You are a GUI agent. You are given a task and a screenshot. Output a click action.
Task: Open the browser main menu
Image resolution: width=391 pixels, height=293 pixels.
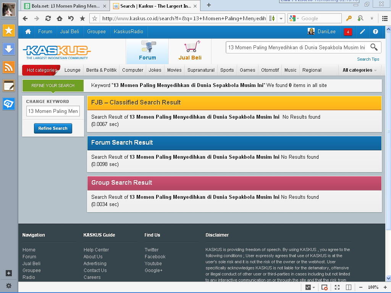385,18
